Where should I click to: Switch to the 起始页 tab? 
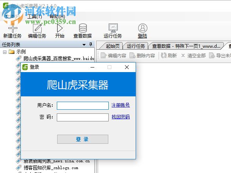pos(112,46)
